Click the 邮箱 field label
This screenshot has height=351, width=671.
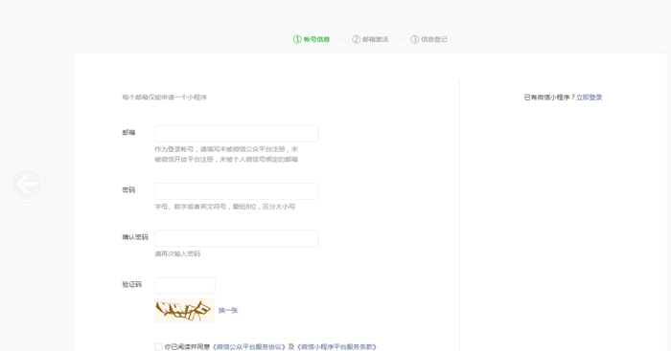128,132
